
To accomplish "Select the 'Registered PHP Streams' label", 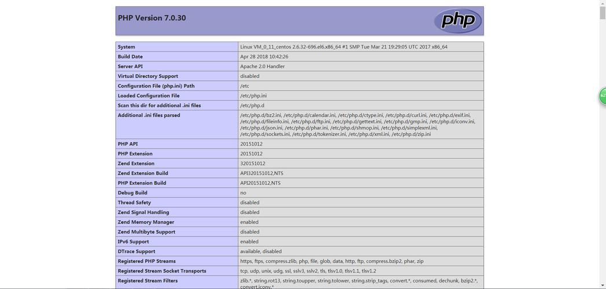I will (x=147, y=261).
